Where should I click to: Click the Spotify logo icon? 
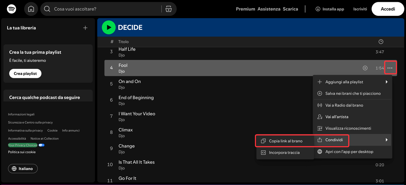[x=11, y=9]
